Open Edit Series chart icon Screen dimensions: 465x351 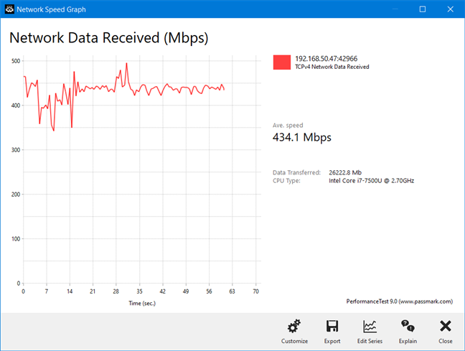tap(370, 327)
